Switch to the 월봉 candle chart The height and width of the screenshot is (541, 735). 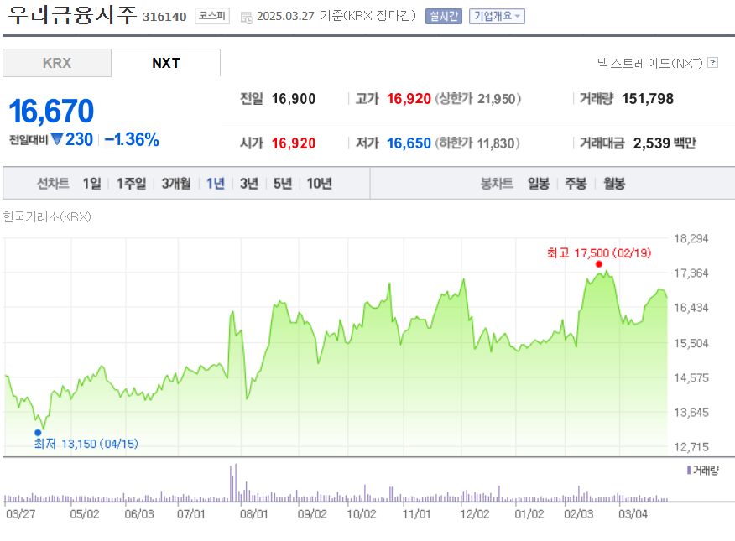tap(614, 183)
